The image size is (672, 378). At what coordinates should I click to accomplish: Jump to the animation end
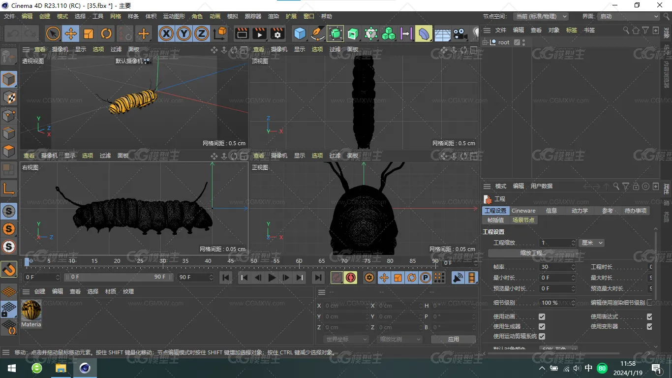[x=318, y=278]
